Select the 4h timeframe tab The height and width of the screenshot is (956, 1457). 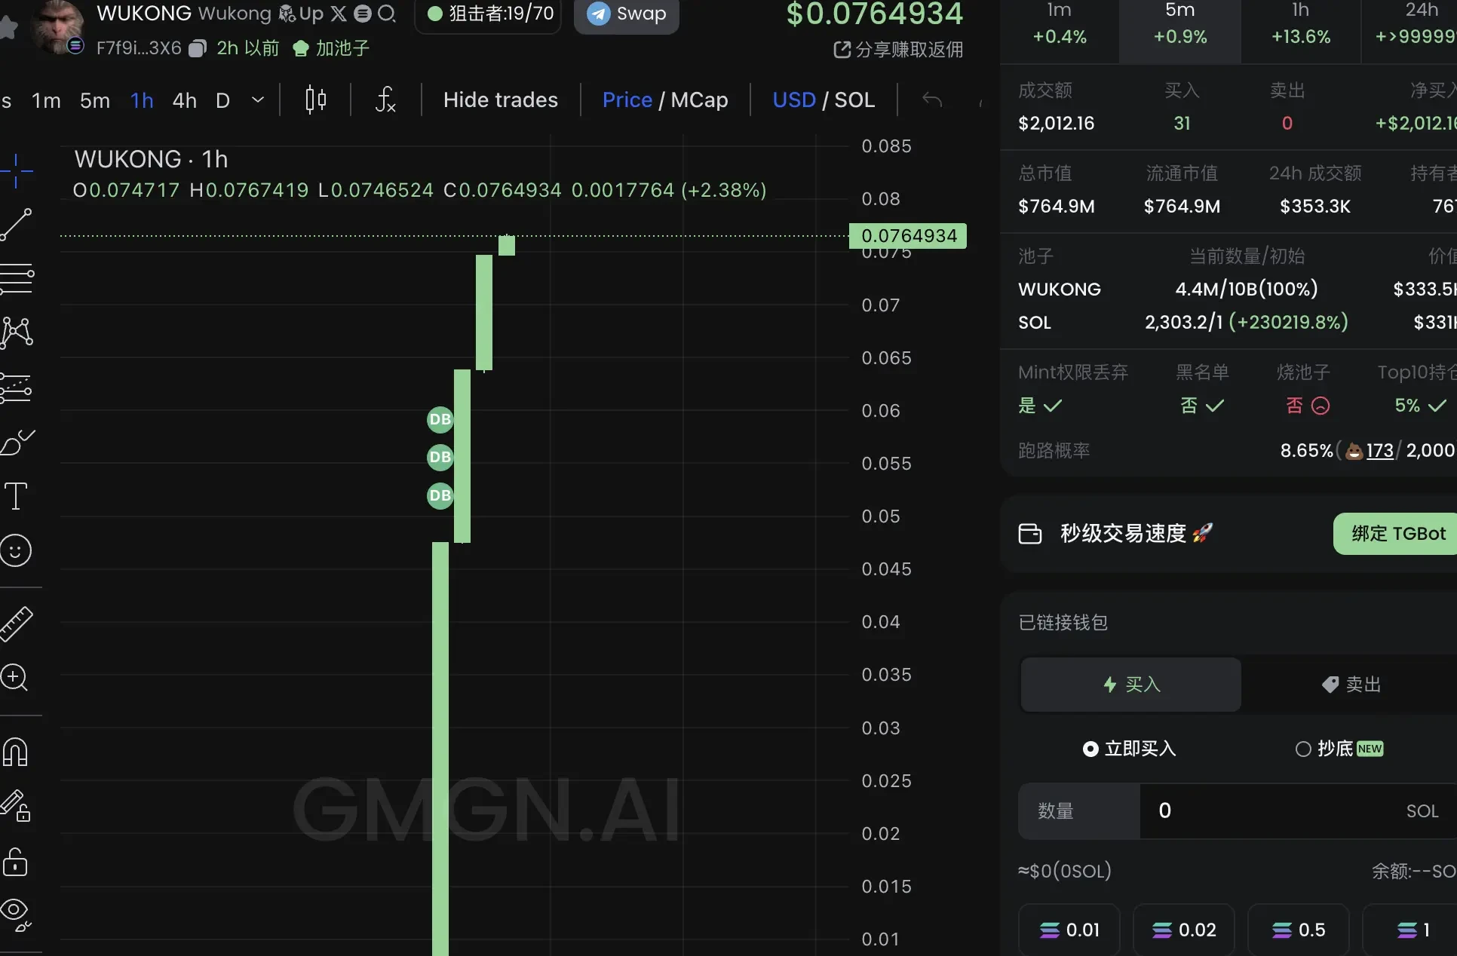[x=183, y=100]
